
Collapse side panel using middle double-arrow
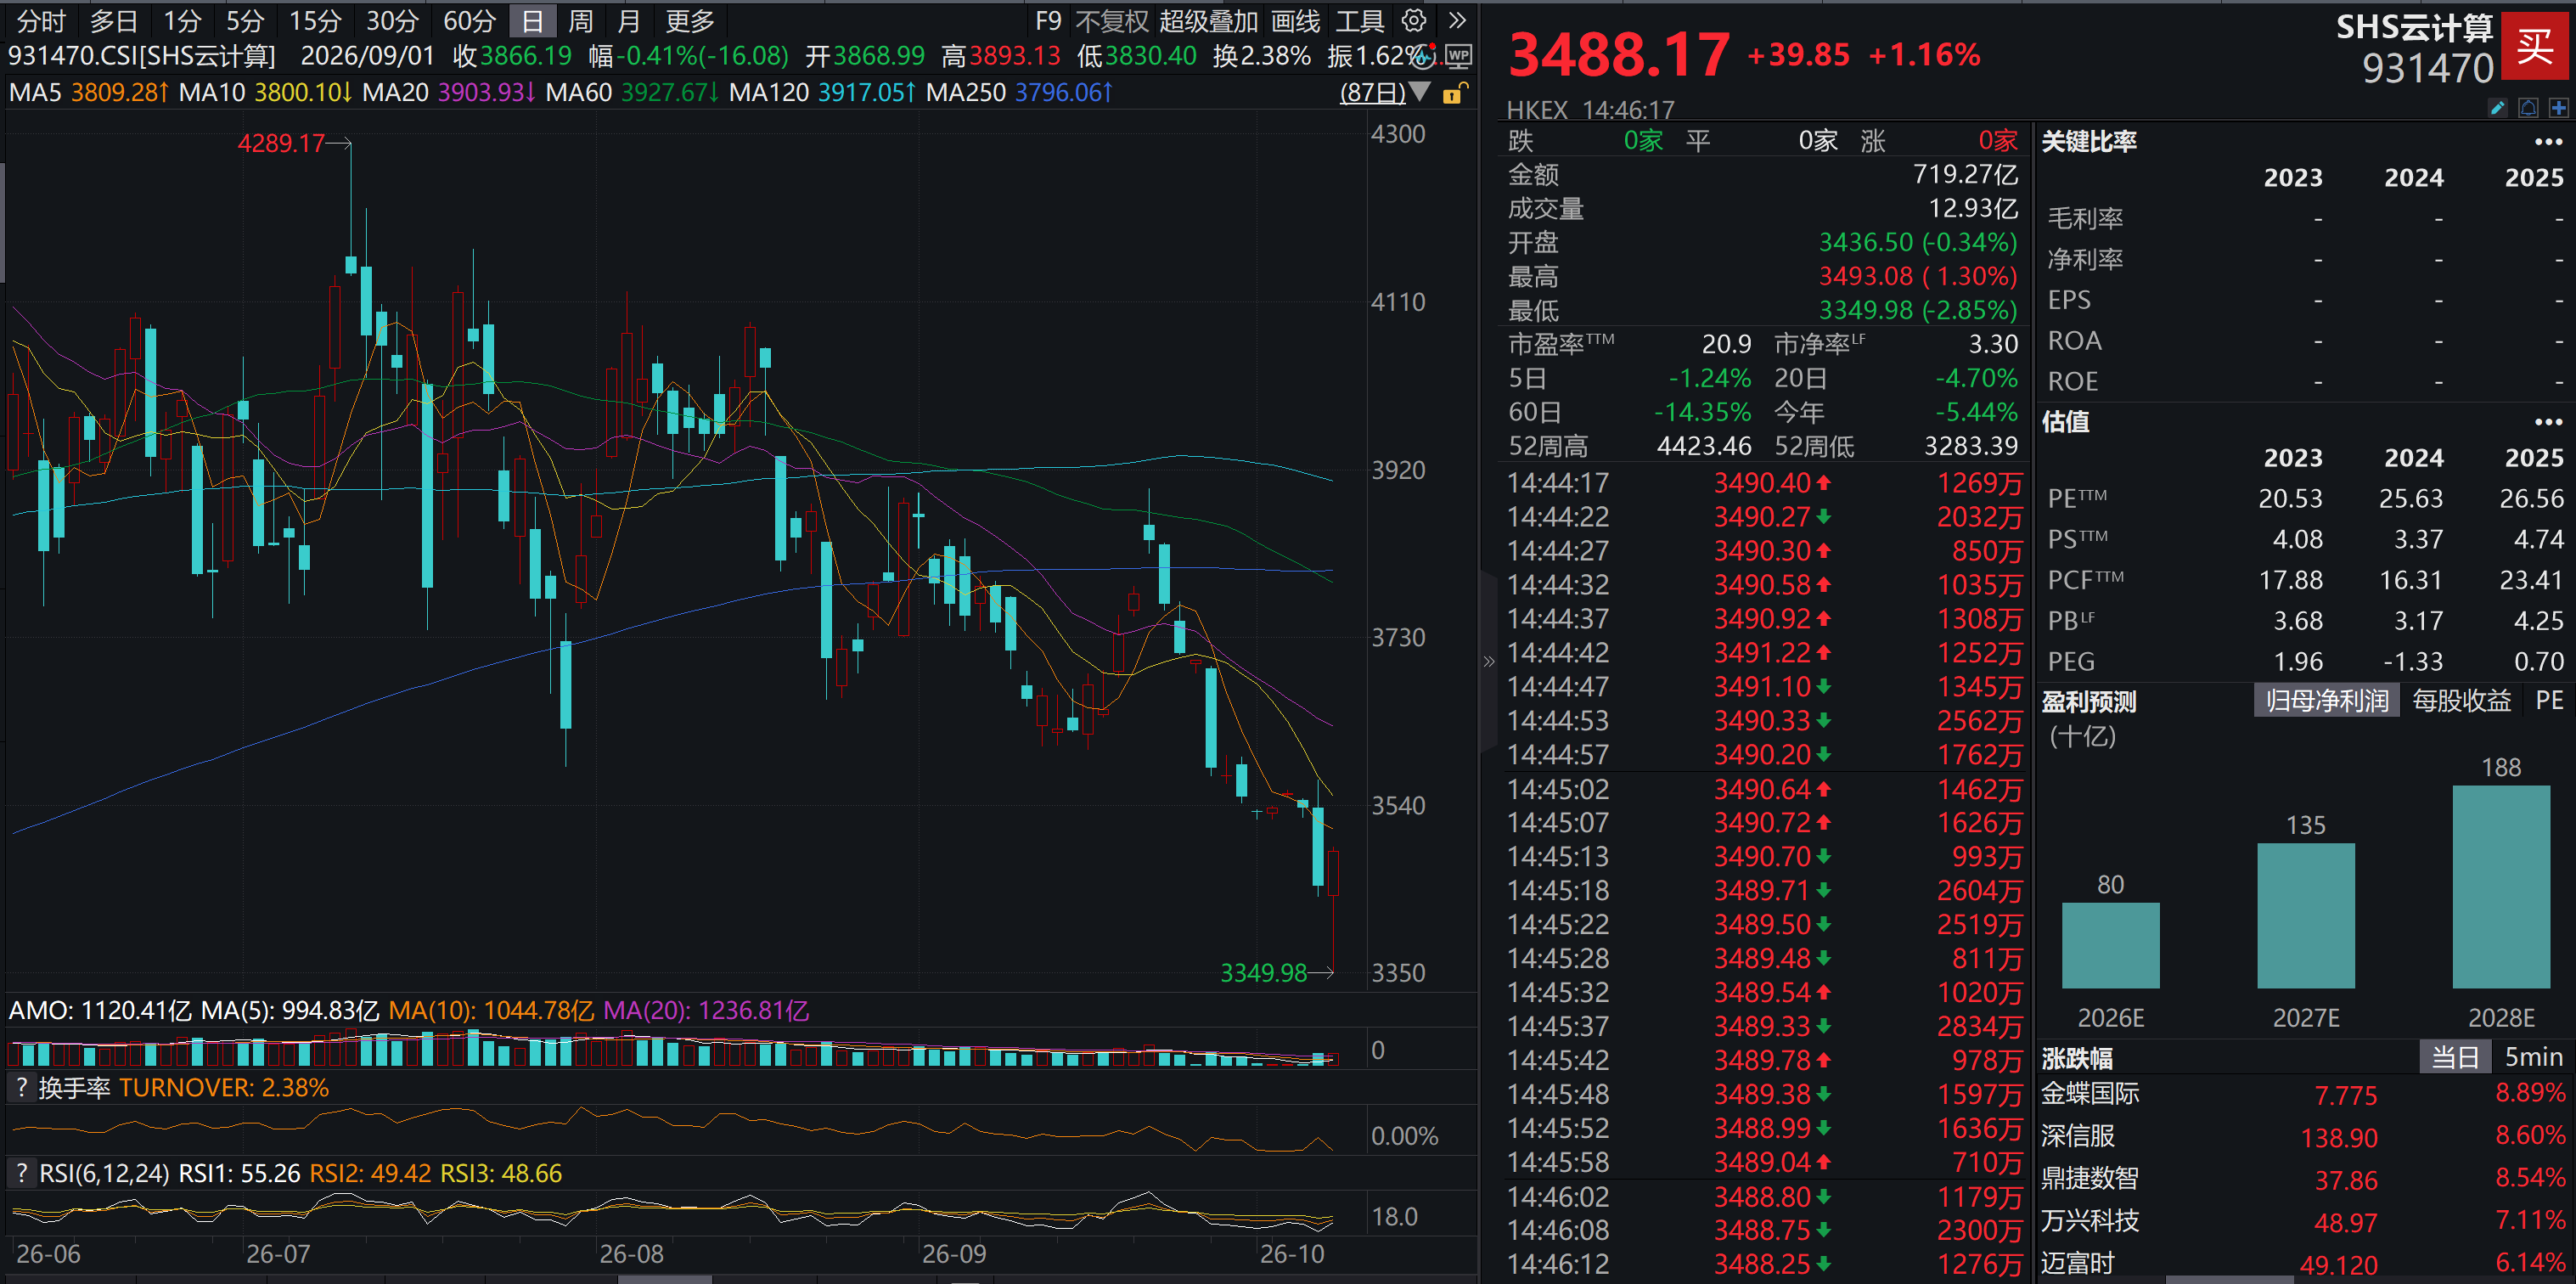pyautogui.click(x=1488, y=661)
